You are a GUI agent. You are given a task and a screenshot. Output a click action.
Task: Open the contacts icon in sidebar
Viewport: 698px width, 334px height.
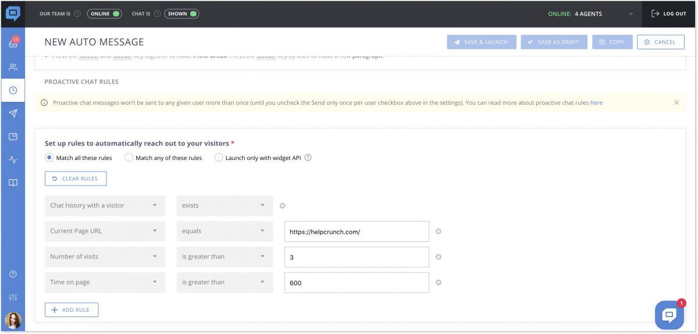click(x=13, y=67)
